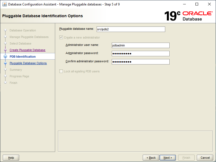Screen dimensions: 216x162
Task: Click the Select Database step label
Action: click(20, 43)
